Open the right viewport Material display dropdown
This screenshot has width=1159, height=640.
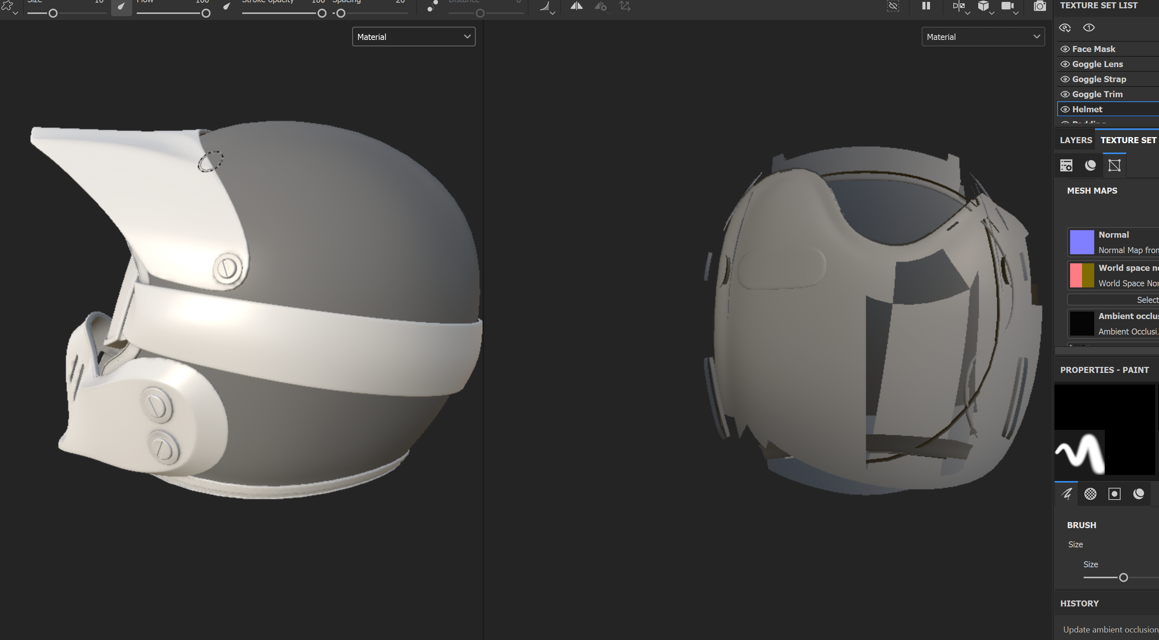pos(983,37)
